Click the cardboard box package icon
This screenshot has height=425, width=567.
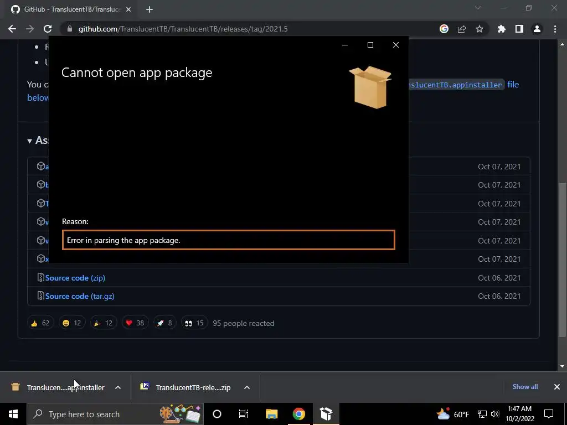click(x=370, y=87)
